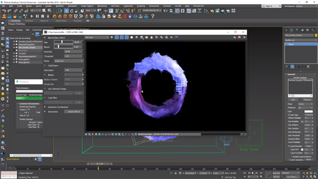Enable the Blades checkbox
318x179 pixels.
click(x=45, y=75)
